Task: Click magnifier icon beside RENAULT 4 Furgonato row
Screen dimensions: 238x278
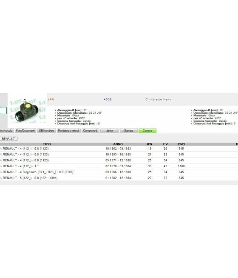Action: pyautogui.click(x=1, y=172)
